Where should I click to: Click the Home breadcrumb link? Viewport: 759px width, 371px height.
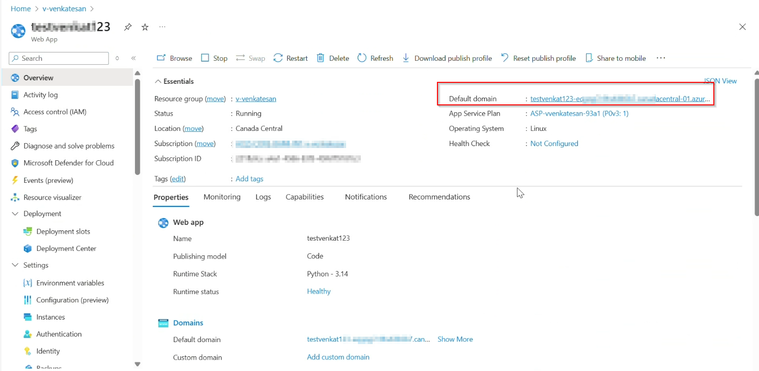pyautogui.click(x=21, y=8)
